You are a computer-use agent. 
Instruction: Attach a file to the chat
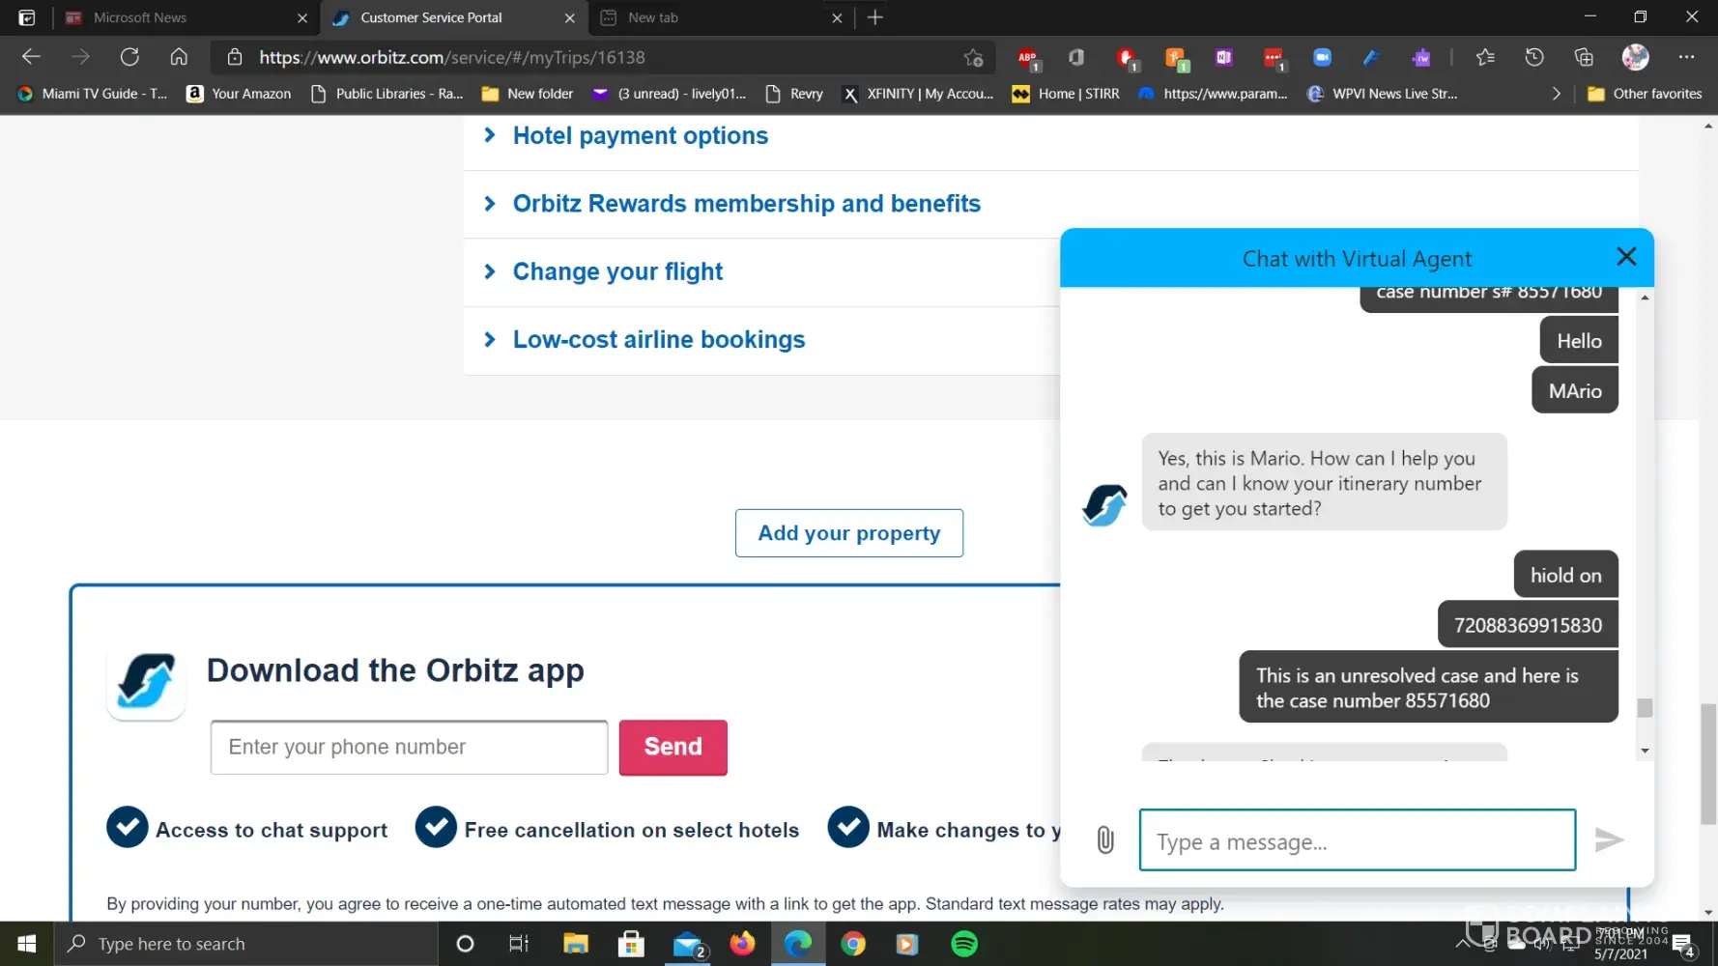tap(1105, 840)
